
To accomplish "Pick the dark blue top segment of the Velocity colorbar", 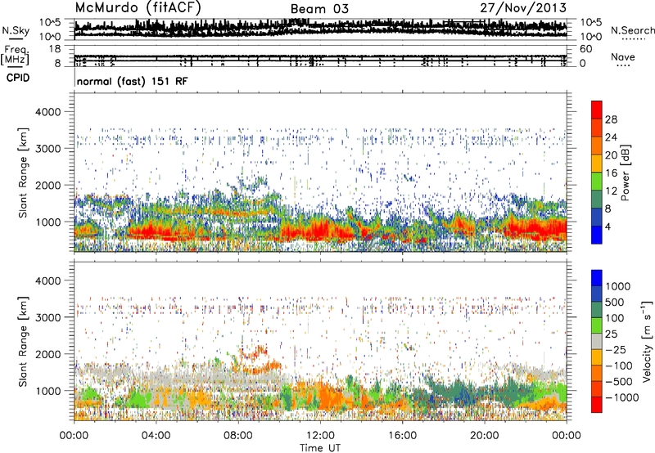I will pos(597,278).
